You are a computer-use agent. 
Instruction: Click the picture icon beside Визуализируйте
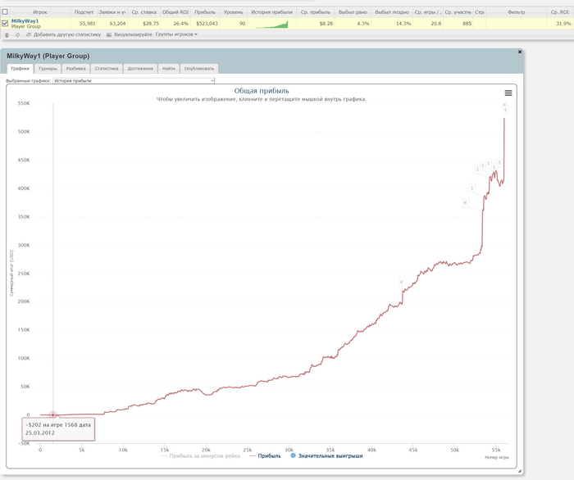point(109,34)
